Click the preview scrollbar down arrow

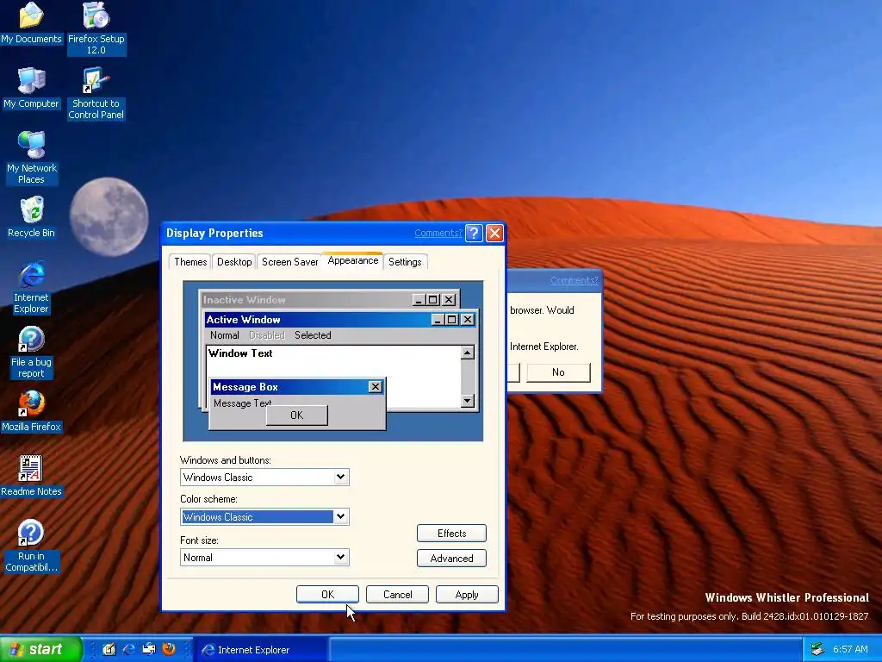point(468,400)
